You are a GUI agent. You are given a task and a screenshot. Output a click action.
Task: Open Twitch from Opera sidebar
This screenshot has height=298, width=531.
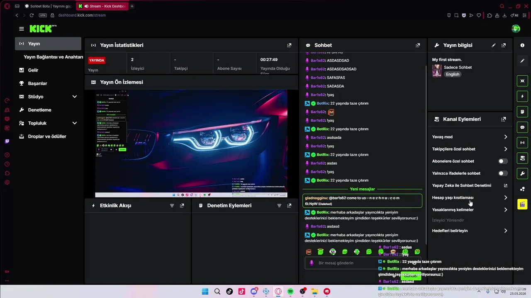[7, 142]
